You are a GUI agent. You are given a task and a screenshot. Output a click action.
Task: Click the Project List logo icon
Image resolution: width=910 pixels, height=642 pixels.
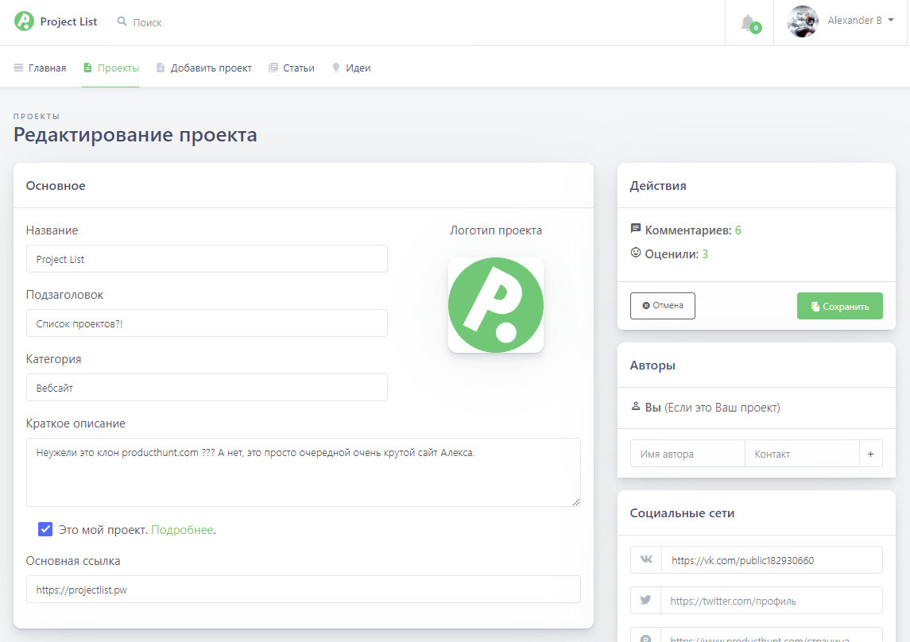(x=24, y=21)
